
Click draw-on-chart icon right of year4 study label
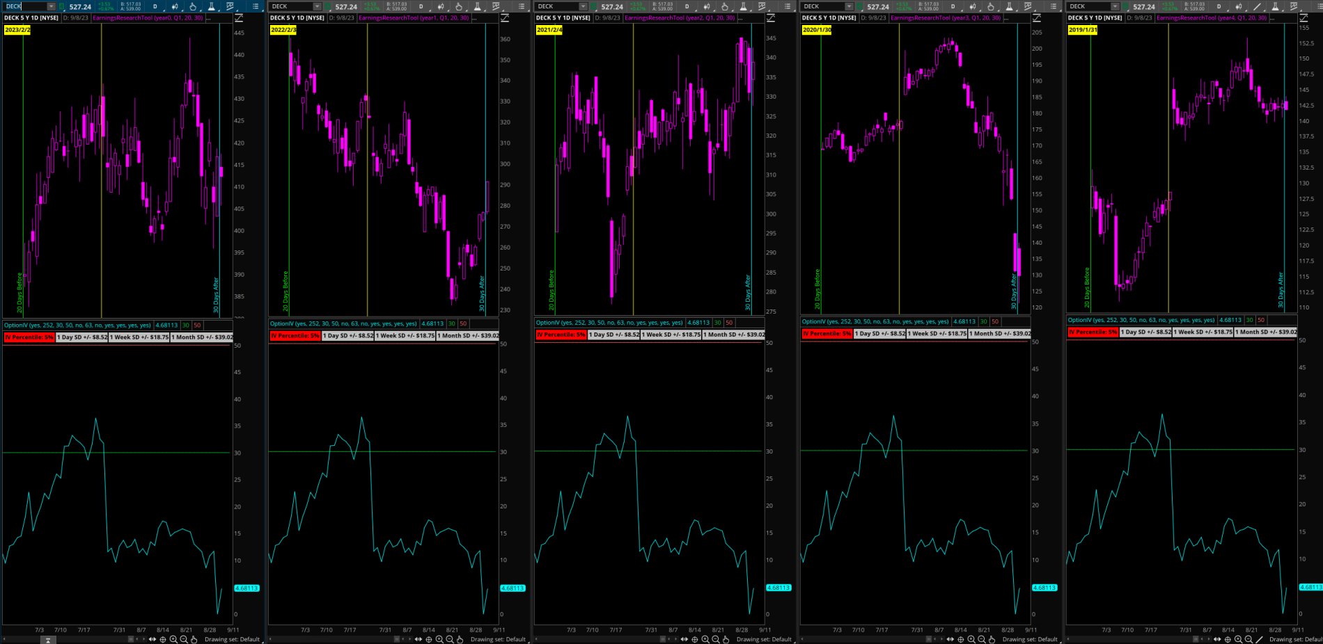pyautogui.click(x=1304, y=17)
